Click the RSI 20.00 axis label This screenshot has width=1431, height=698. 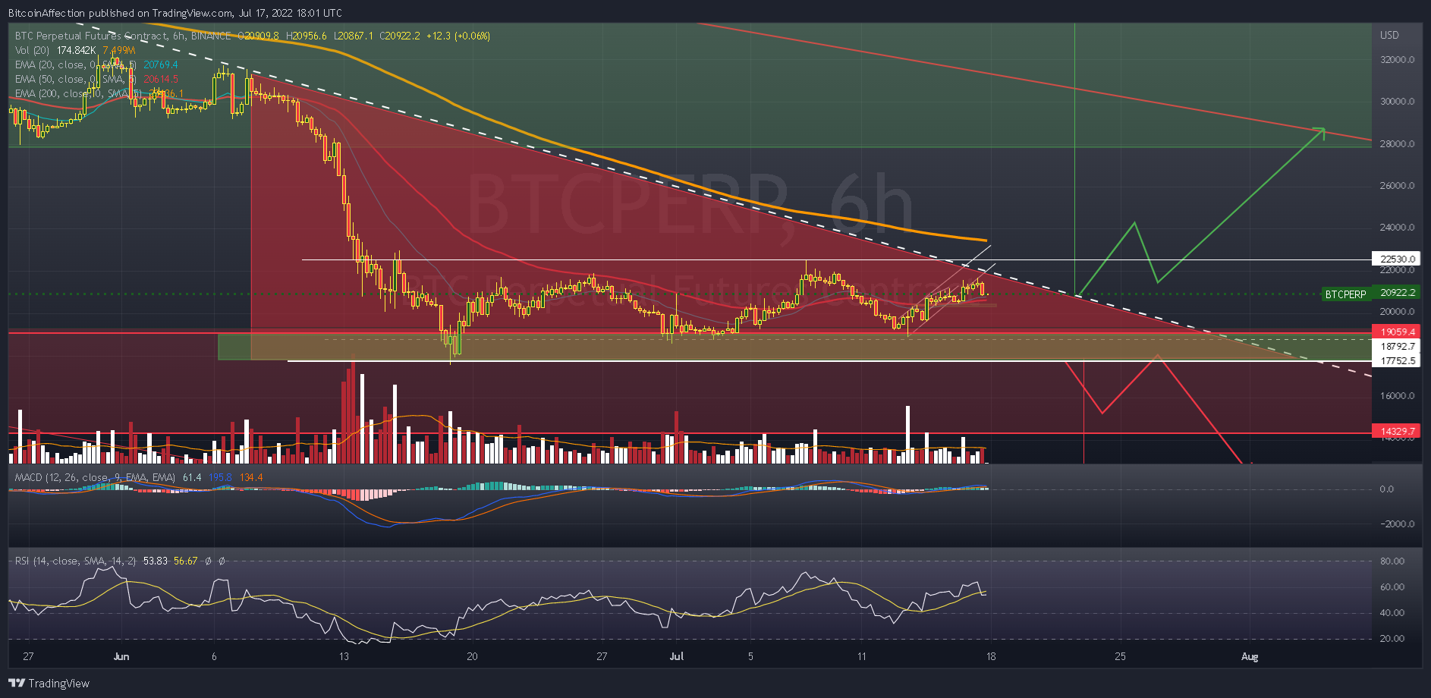(1392, 638)
